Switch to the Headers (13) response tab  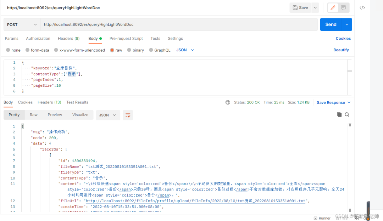pos(49,102)
